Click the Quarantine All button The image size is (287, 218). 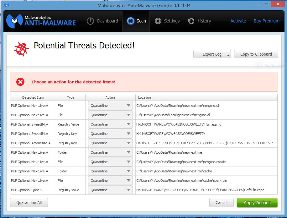29,202
